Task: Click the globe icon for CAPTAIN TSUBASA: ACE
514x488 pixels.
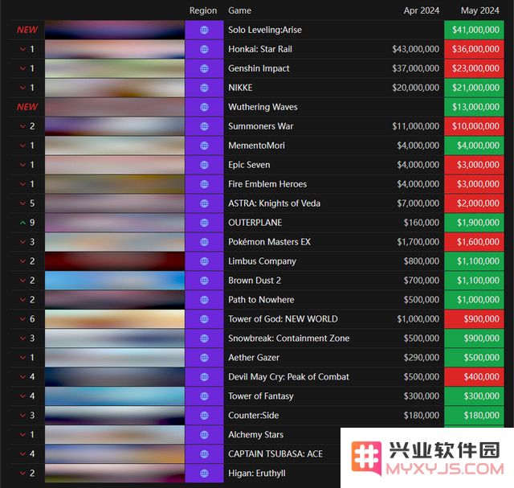Action: [204, 454]
